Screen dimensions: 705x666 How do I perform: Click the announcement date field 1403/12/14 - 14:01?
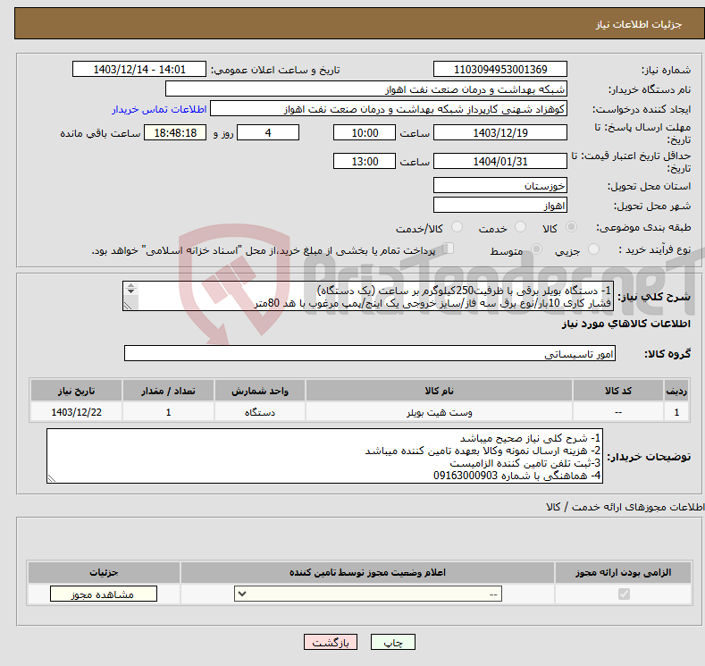[x=138, y=69]
